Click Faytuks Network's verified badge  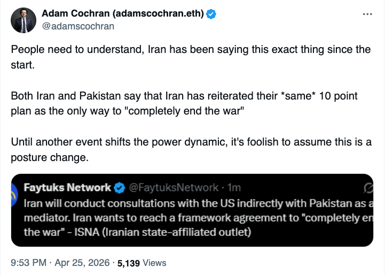click(120, 188)
